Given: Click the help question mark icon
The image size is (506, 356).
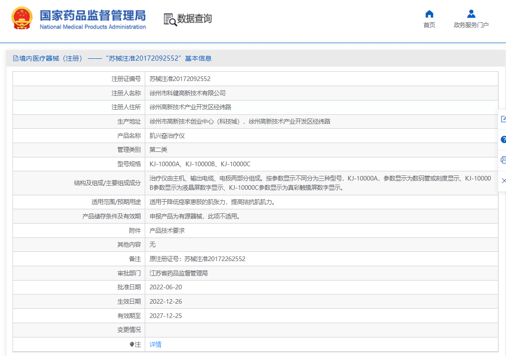Looking at the screenshot, I should coord(503,139).
